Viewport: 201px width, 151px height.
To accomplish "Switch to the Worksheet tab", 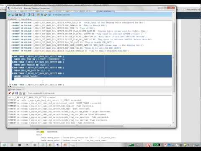I will pos(12,19).
